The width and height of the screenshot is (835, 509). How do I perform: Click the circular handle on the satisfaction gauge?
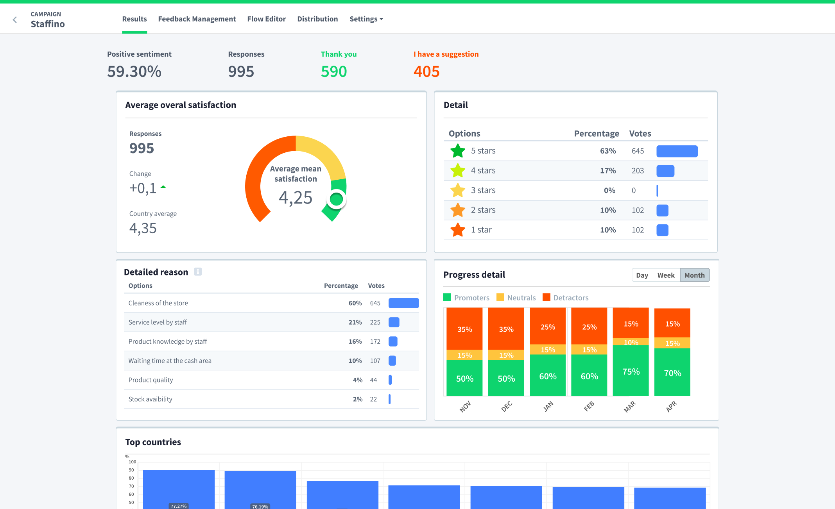point(336,199)
